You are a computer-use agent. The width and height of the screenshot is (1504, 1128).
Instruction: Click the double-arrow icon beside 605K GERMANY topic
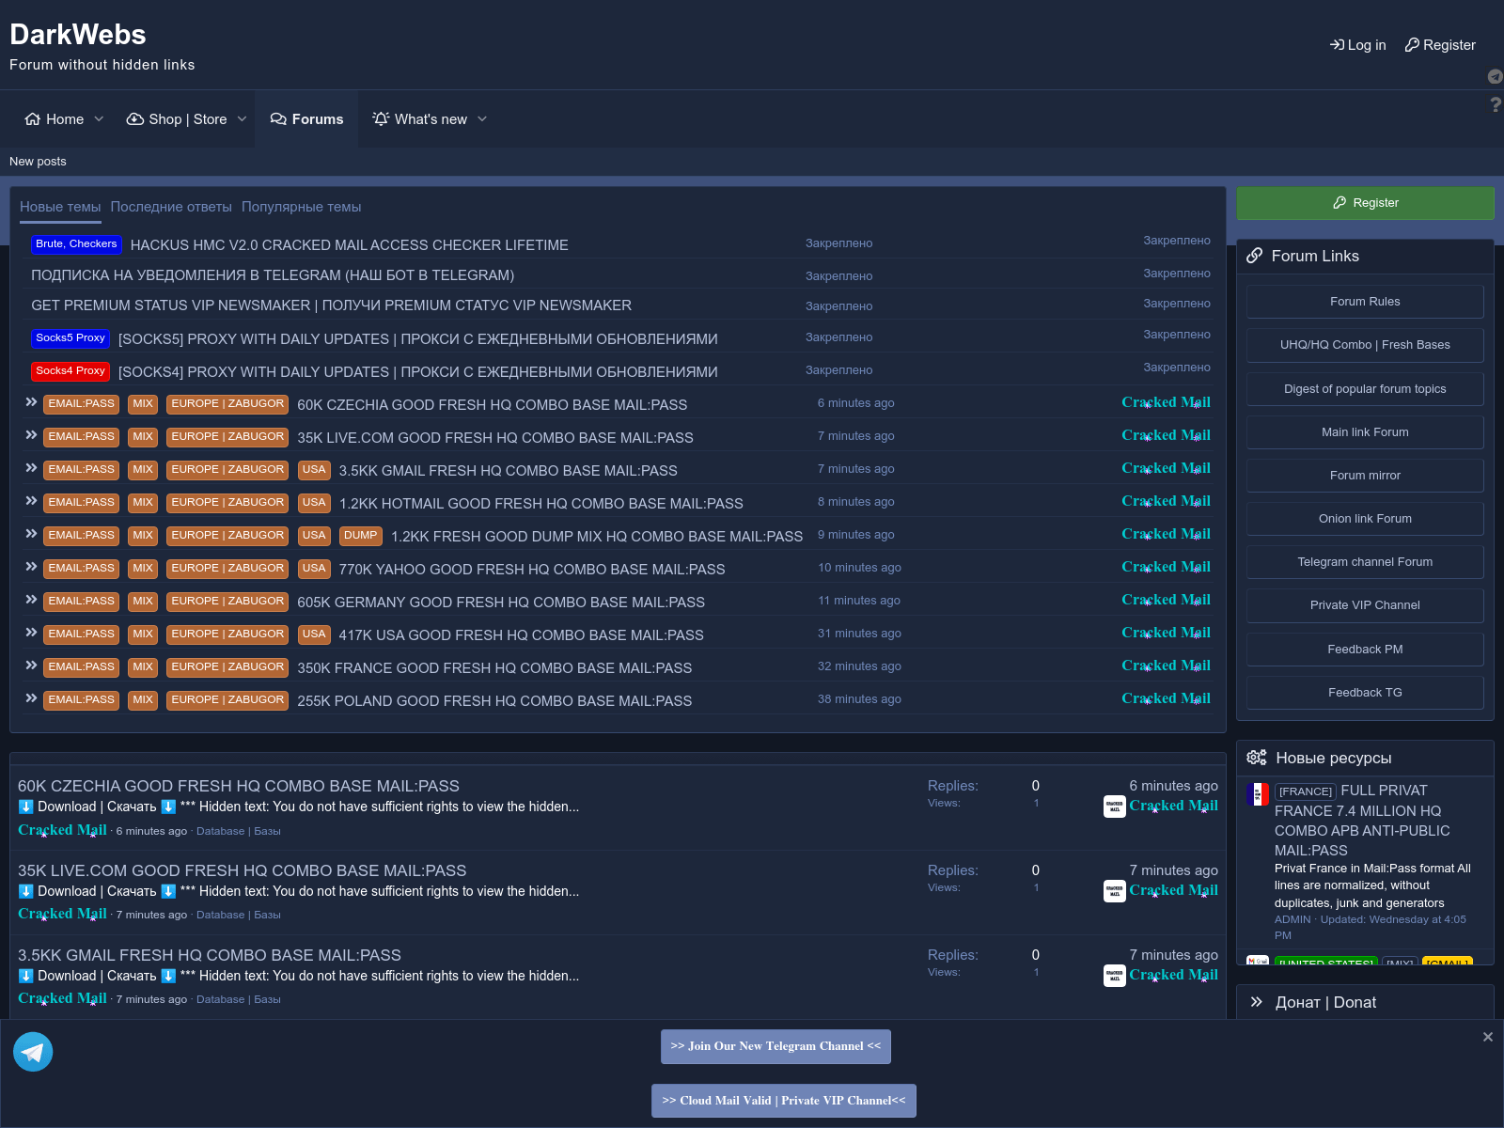click(x=31, y=600)
